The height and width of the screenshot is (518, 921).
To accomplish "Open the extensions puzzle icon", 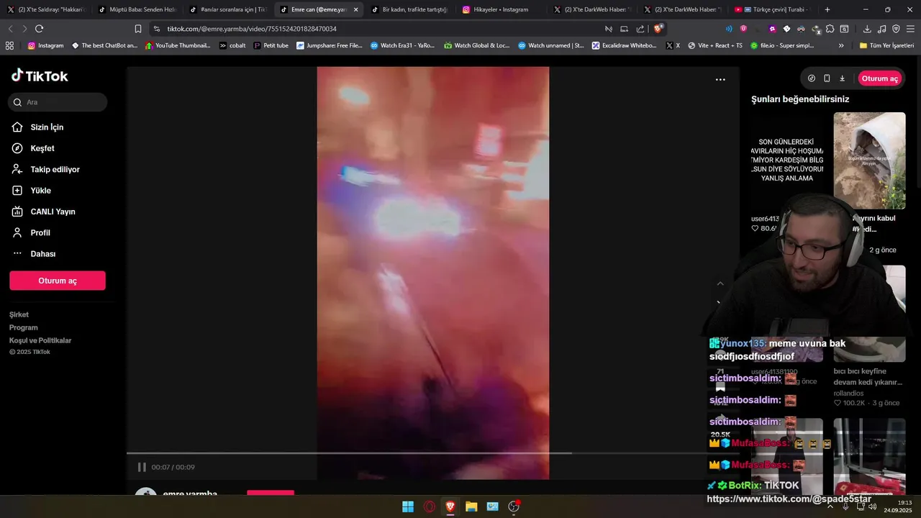I will (830, 29).
